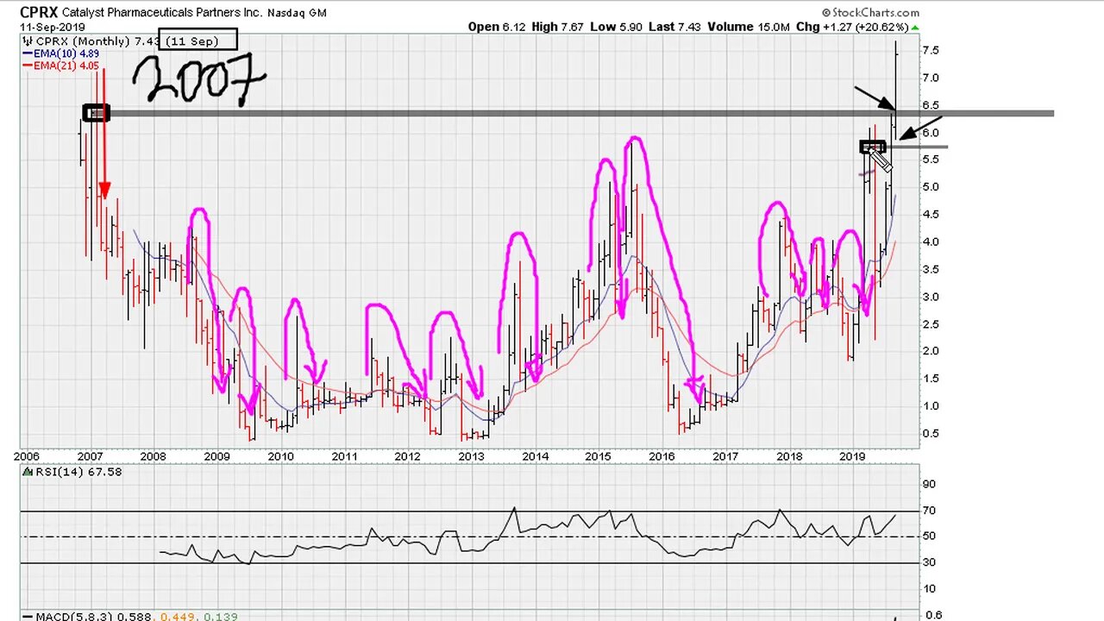Click the 2014 year label on the time axis
The width and height of the screenshot is (1104, 621).
pos(535,456)
